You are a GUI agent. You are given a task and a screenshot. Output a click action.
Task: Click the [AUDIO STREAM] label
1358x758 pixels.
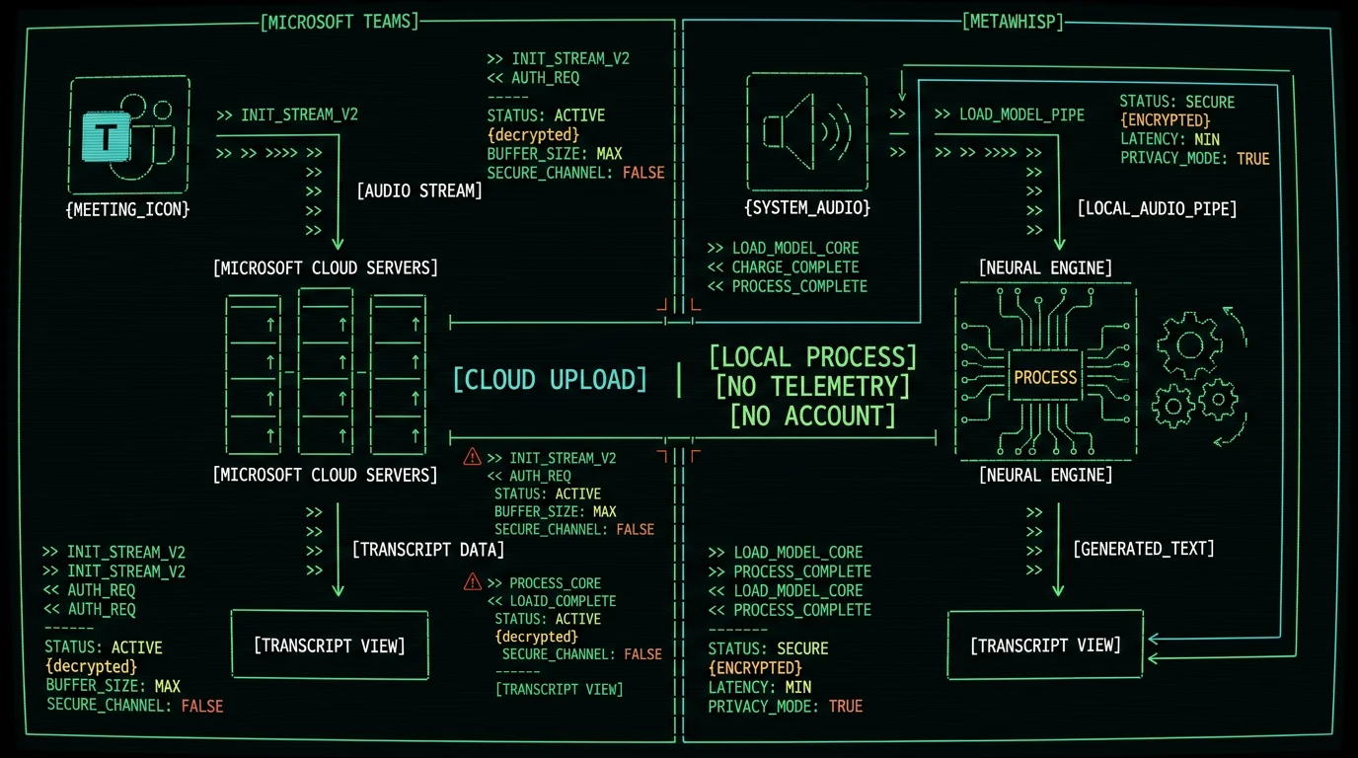coord(419,190)
